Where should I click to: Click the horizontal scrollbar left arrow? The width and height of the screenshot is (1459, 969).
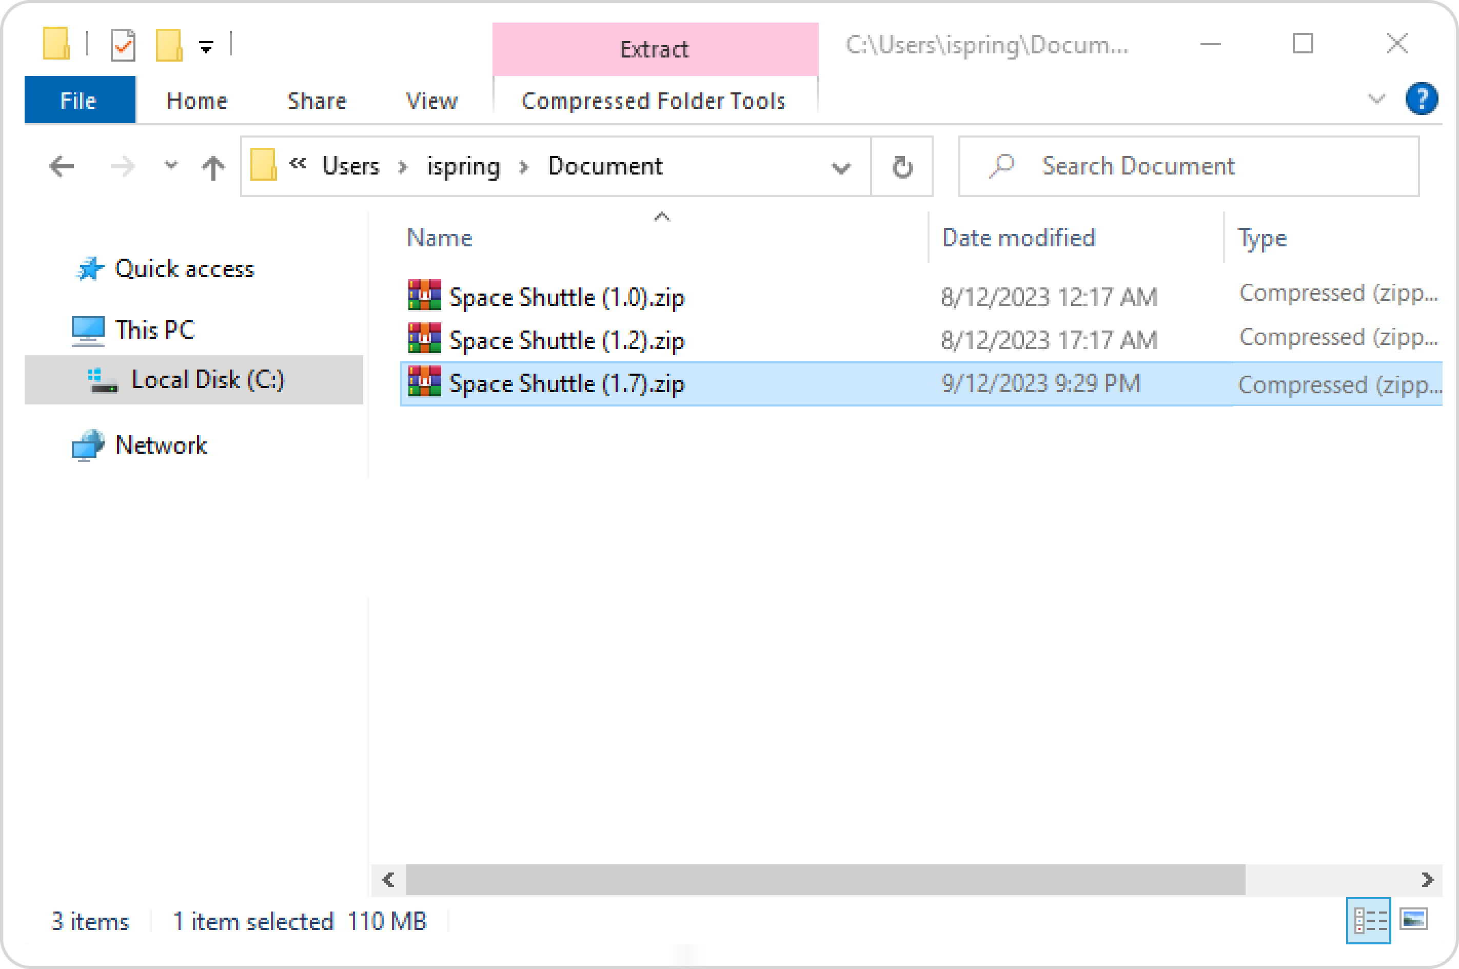pyautogui.click(x=388, y=879)
